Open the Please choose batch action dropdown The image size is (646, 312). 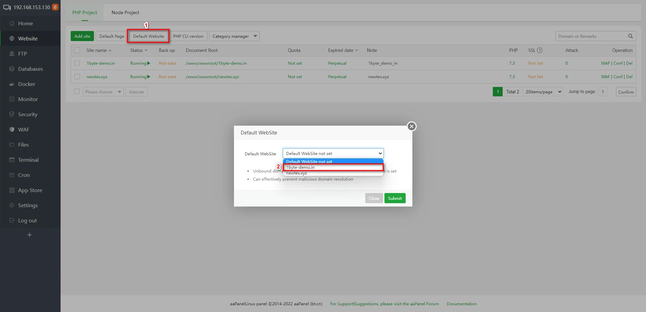pyautogui.click(x=103, y=91)
